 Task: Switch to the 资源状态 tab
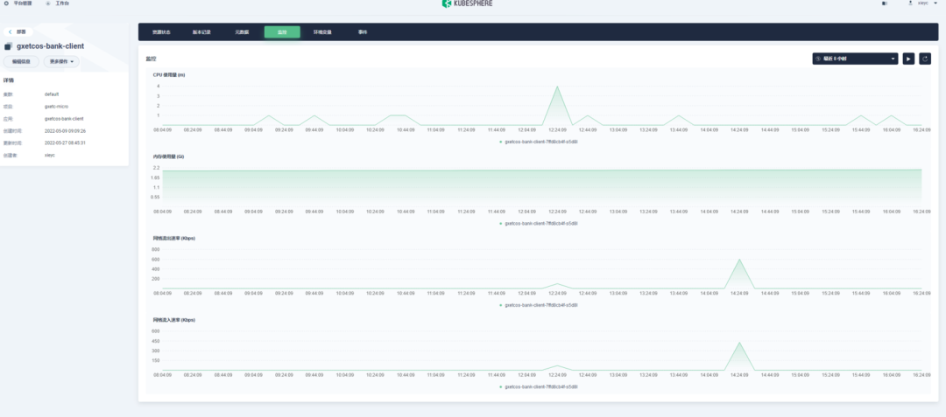(x=161, y=31)
